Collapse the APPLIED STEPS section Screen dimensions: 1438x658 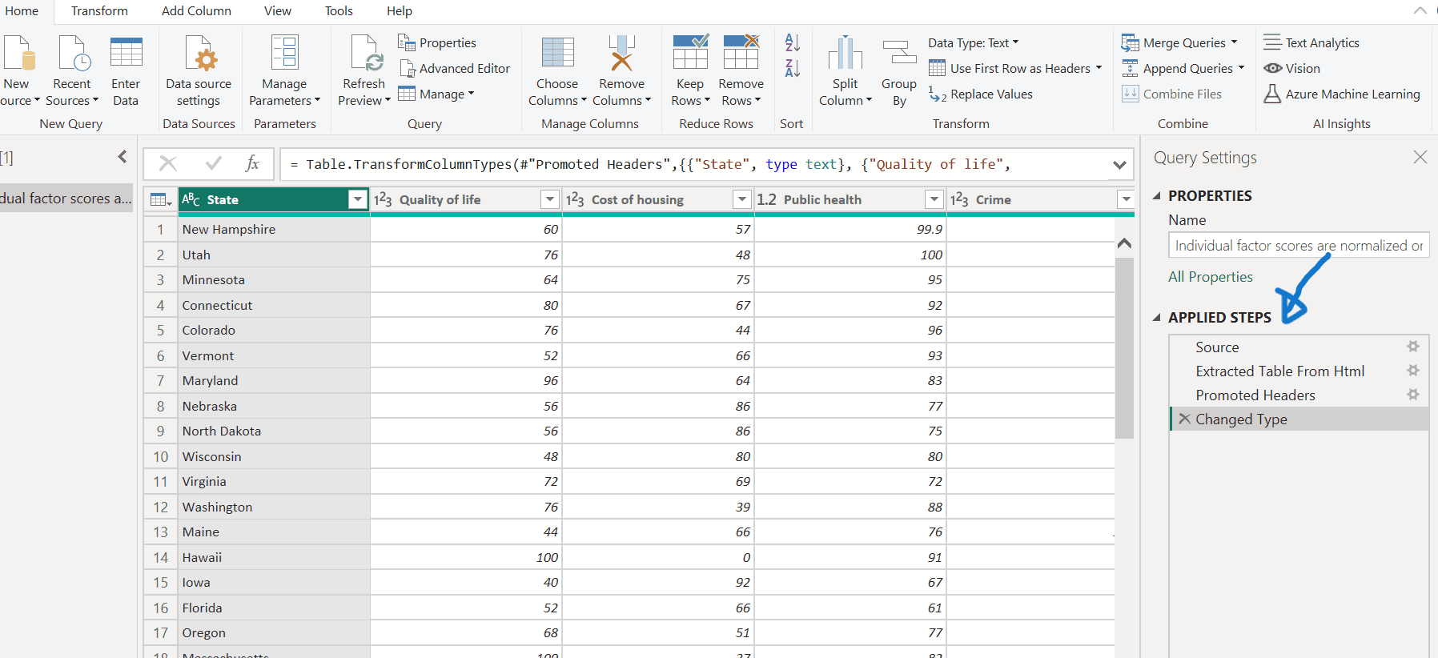coord(1157,318)
